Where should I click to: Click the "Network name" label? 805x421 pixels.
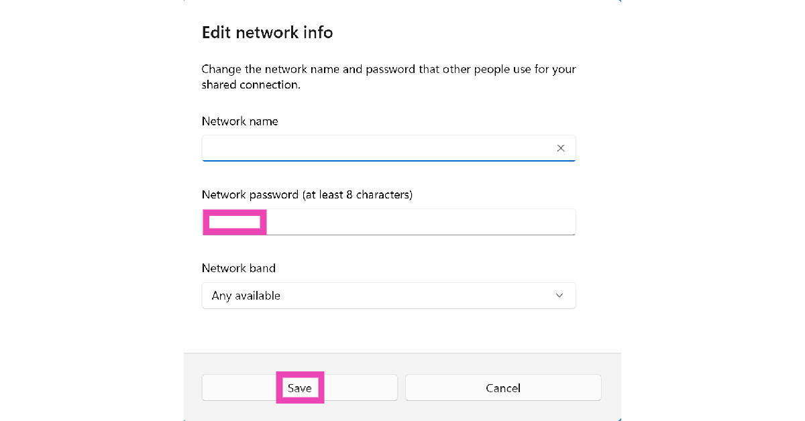pos(239,121)
